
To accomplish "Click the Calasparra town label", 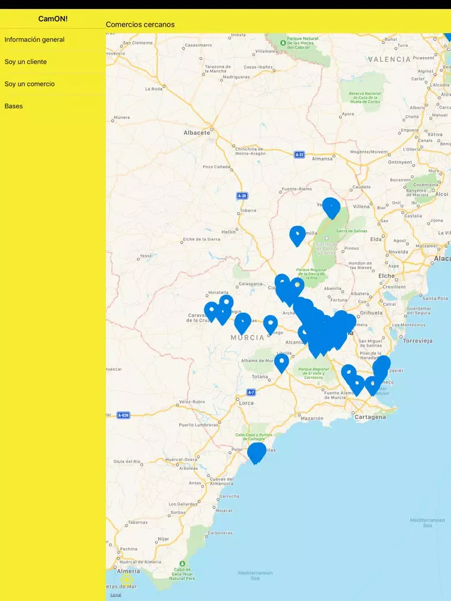I will [250, 284].
